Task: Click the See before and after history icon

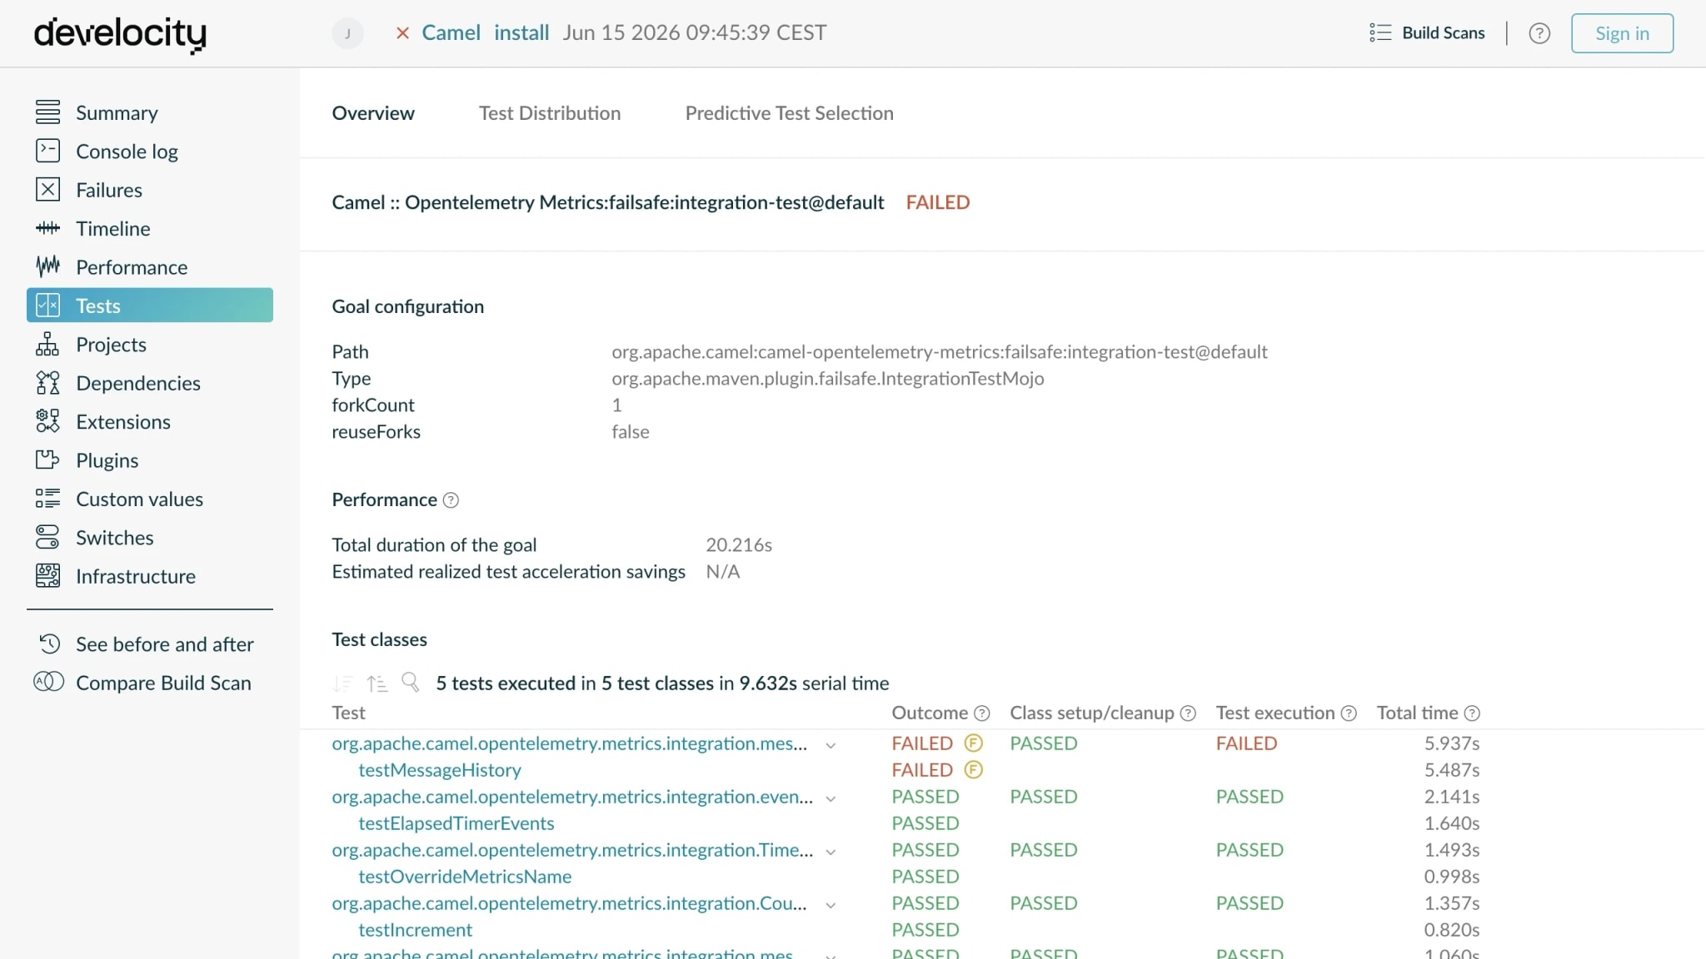Action: pyautogui.click(x=49, y=643)
